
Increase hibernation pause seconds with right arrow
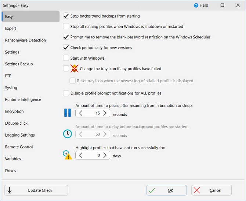click(x=105, y=113)
